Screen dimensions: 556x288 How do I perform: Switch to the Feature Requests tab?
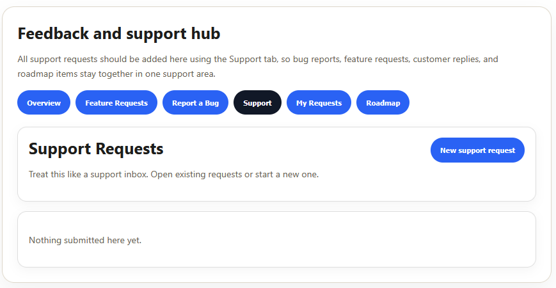point(116,102)
